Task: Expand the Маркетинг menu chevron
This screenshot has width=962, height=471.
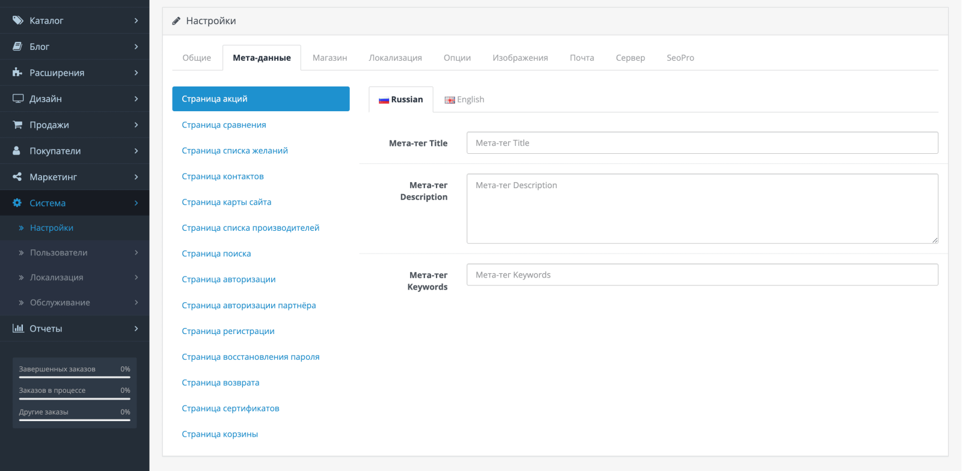Action: (x=136, y=177)
